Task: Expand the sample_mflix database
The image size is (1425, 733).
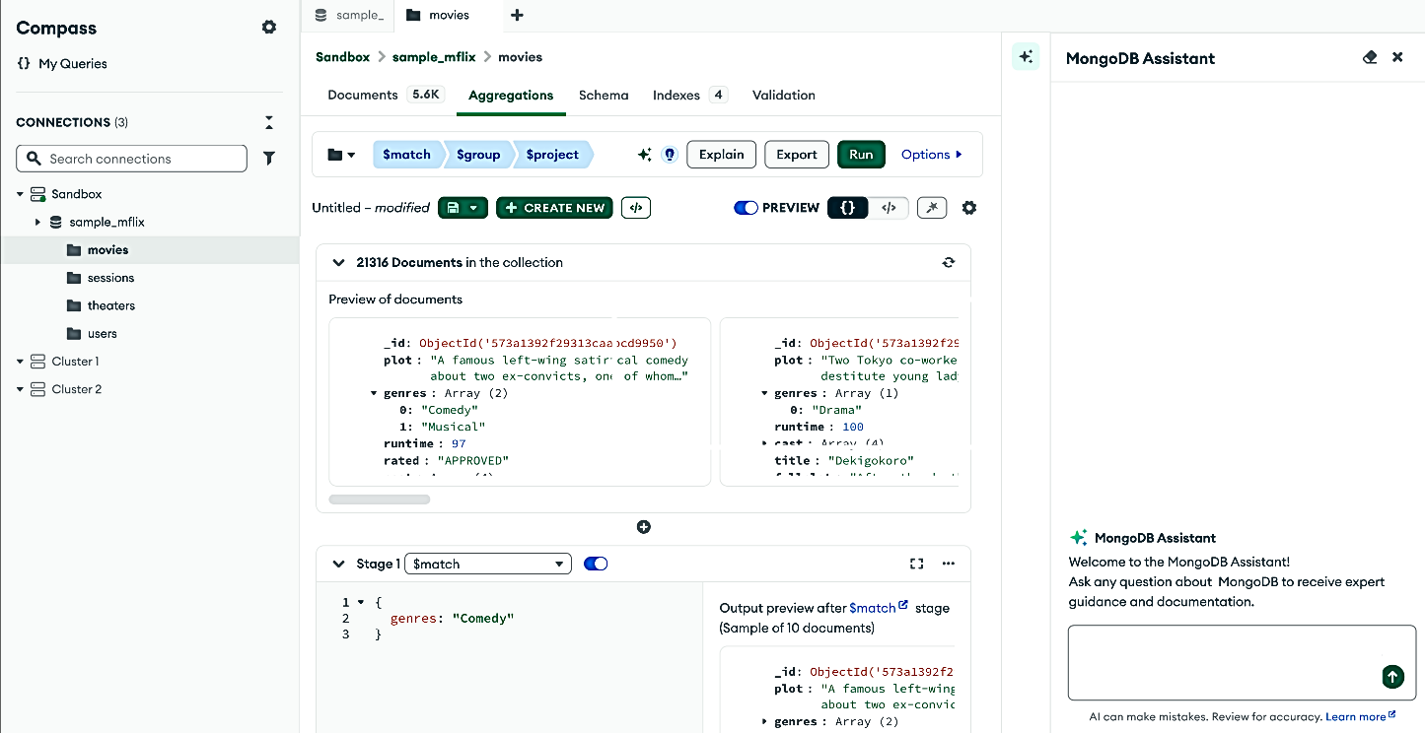Action: [x=37, y=222]
